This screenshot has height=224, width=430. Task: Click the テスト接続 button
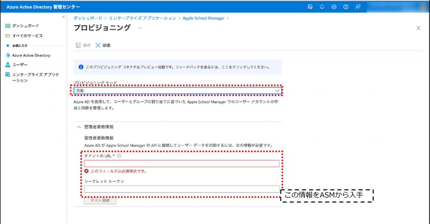click(100, 201)
